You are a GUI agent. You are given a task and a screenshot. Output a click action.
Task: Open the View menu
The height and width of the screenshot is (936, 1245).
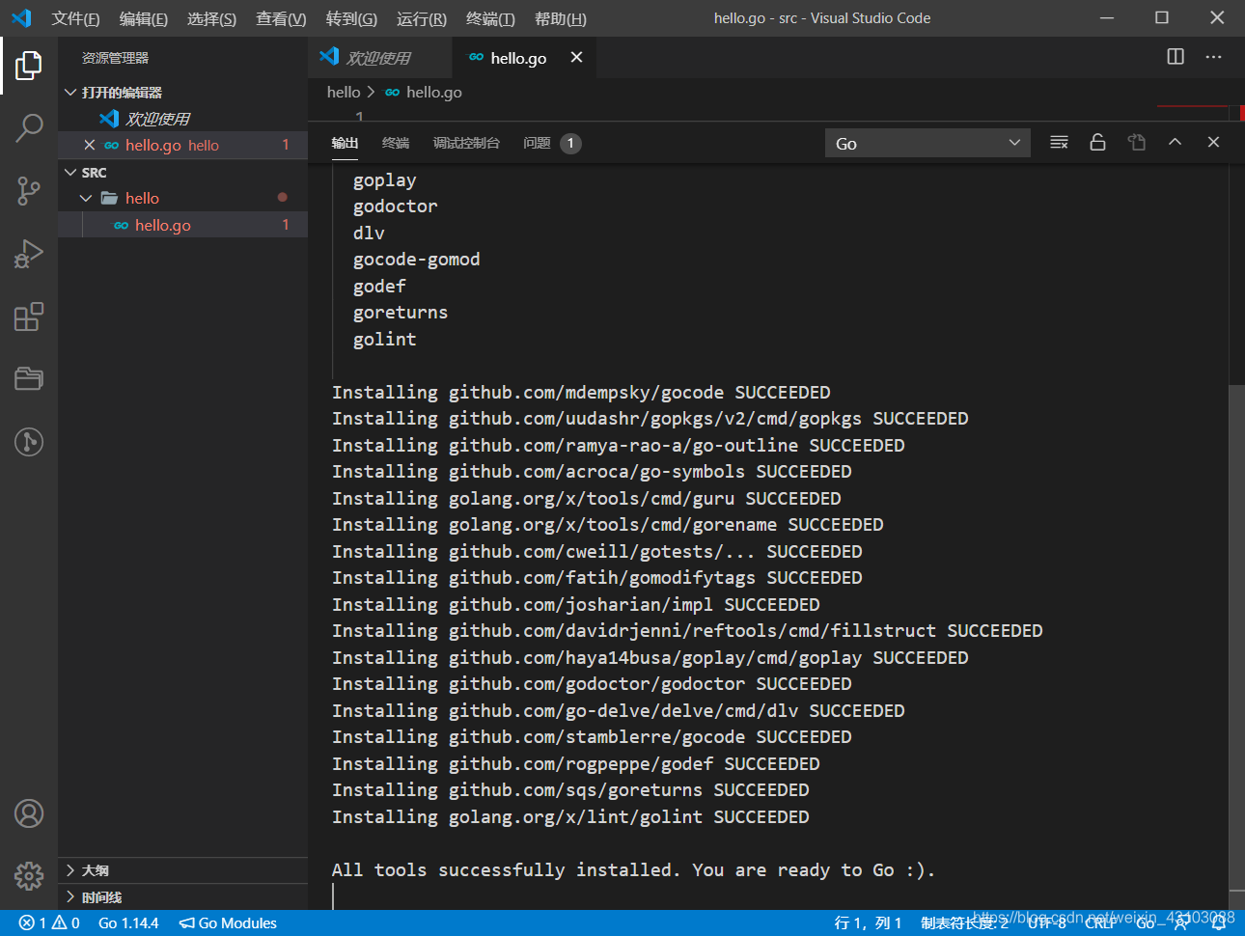point(281,18)
